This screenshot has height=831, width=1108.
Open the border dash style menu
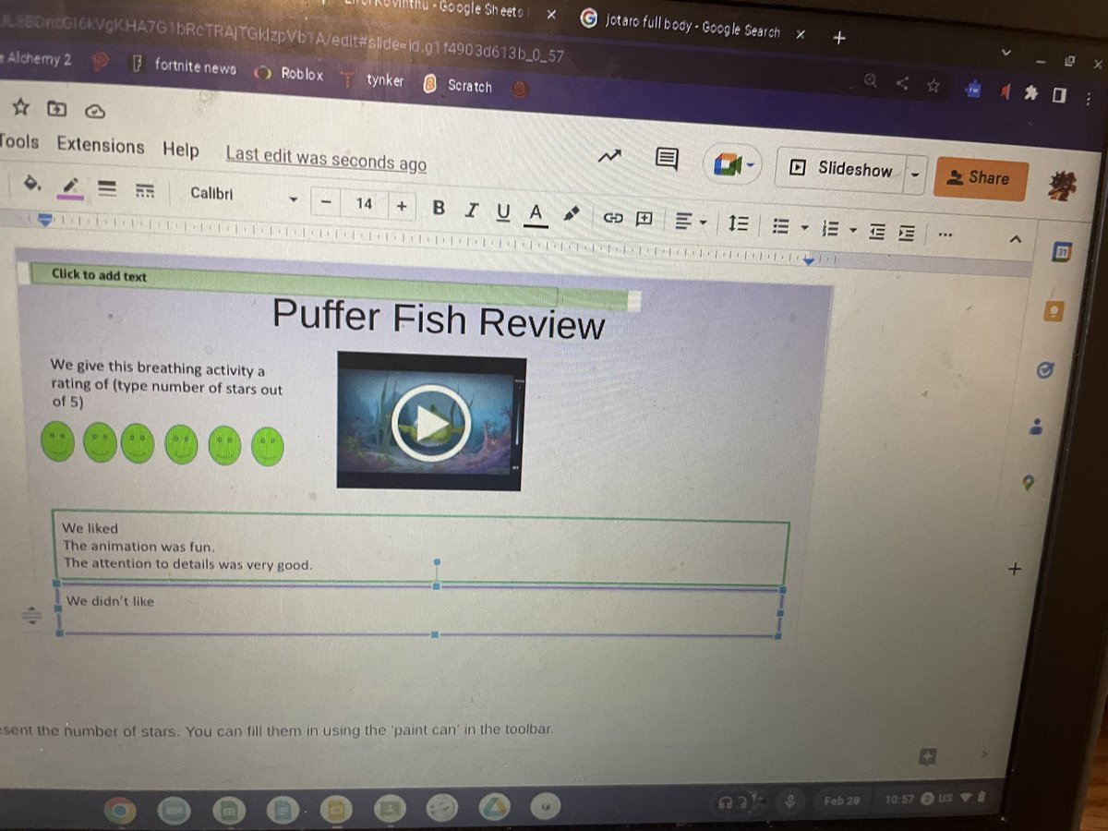tap(144, 191)
